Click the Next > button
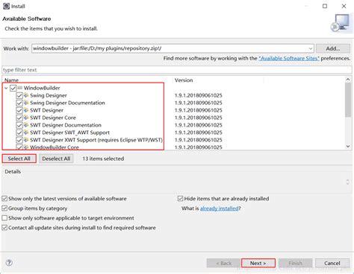The height and width of the screenshot is (274, 354). 258,263
